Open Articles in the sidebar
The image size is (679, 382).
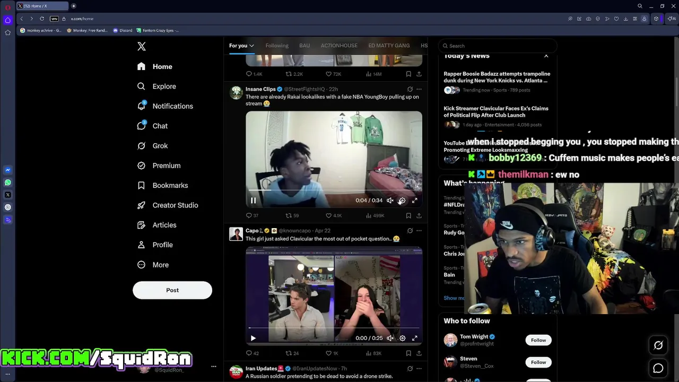tap(156, 225)
